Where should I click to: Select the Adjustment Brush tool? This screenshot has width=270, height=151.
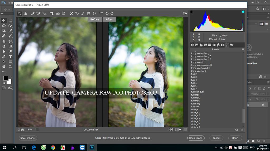(x=83, y=13)
